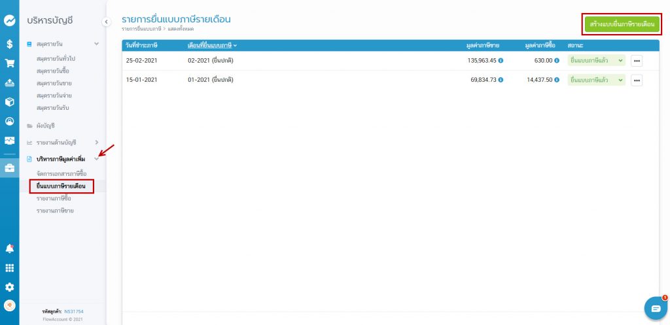This screenshot has width=670, height=325.
Task: Open the dollar sign sales icon
Action: coord(9,44)
